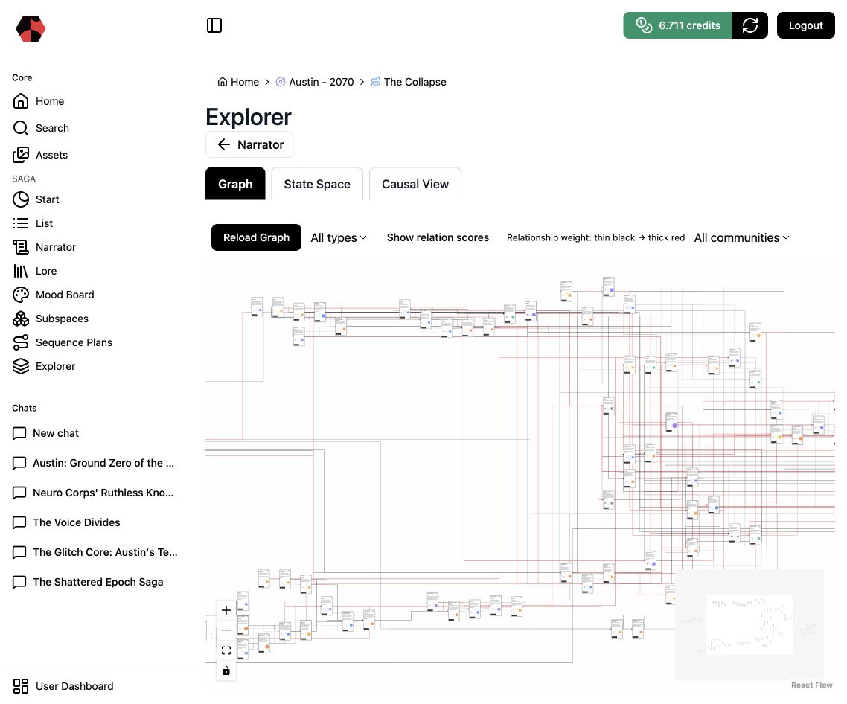Go back to Narrator button

[249, 144]
